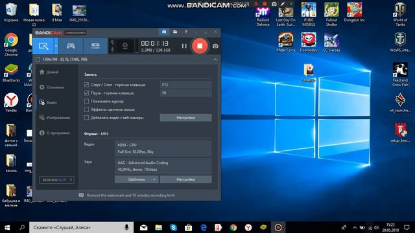Click camera icon on top overlay bar

pyautogui.click(x=274, y=4)
